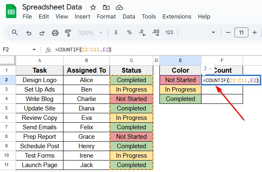Viewport: 262px width, 172px height.
Task: Select green Completed cell in column E
Action: (180, 99)
